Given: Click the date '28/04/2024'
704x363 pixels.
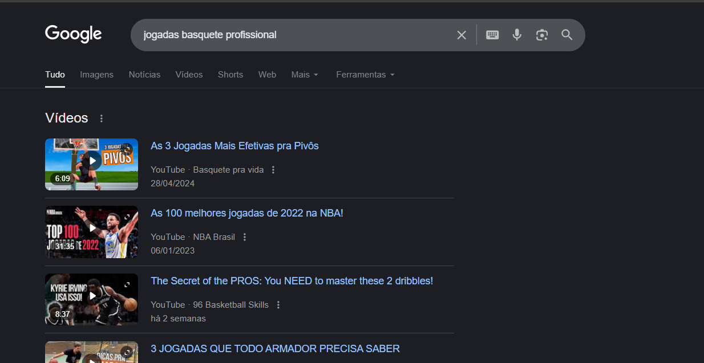Looking at the screenshot, I should [172, 183].
